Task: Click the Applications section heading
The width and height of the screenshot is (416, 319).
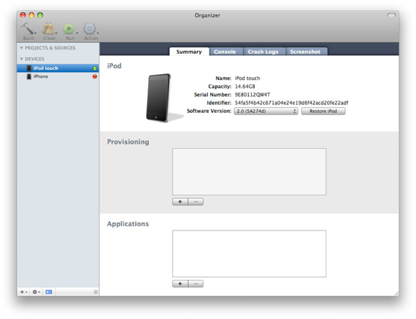Action: coord(128,224)
